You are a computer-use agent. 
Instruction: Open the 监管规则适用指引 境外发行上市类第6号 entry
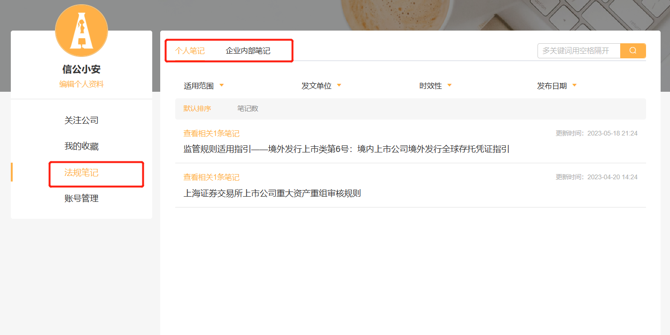tap(347, 149)
